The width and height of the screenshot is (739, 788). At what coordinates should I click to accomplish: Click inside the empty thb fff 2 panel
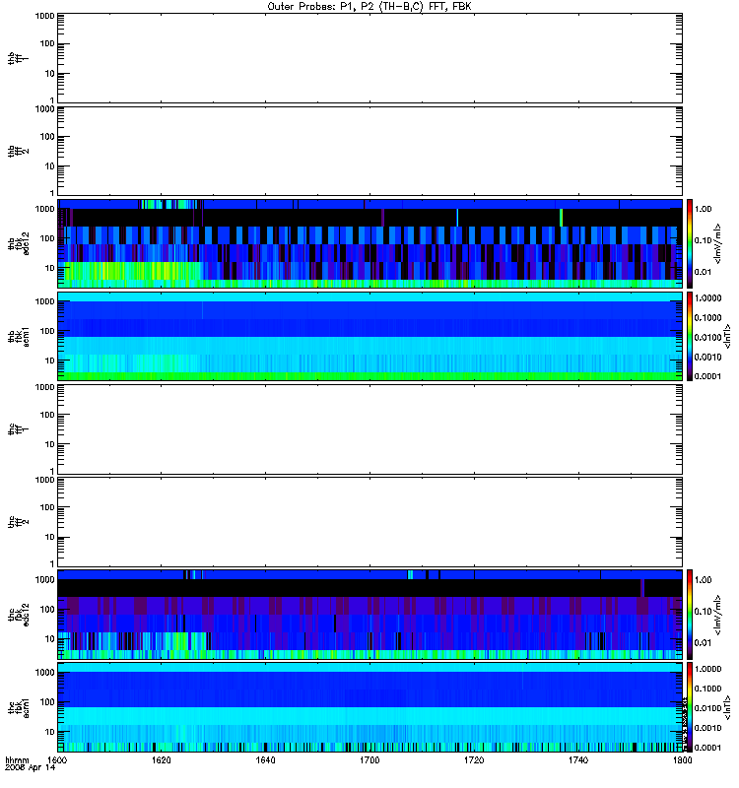[369, 151]
